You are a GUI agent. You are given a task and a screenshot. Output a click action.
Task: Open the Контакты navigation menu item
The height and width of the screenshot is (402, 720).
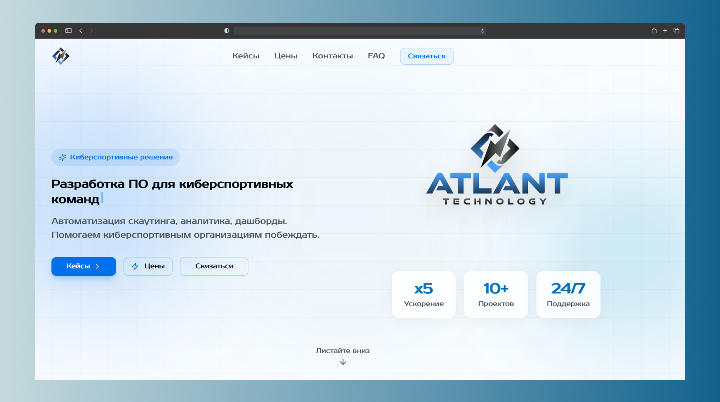(332, 56)
